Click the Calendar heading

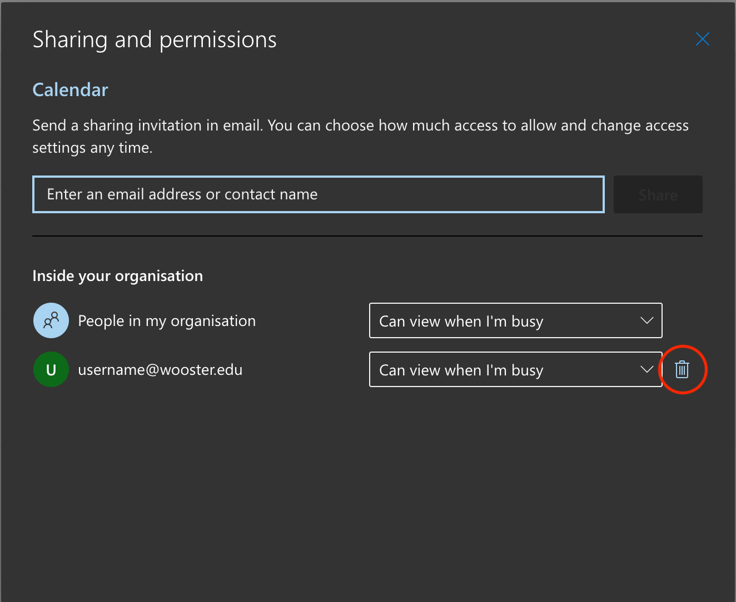(x=70, y=90)
